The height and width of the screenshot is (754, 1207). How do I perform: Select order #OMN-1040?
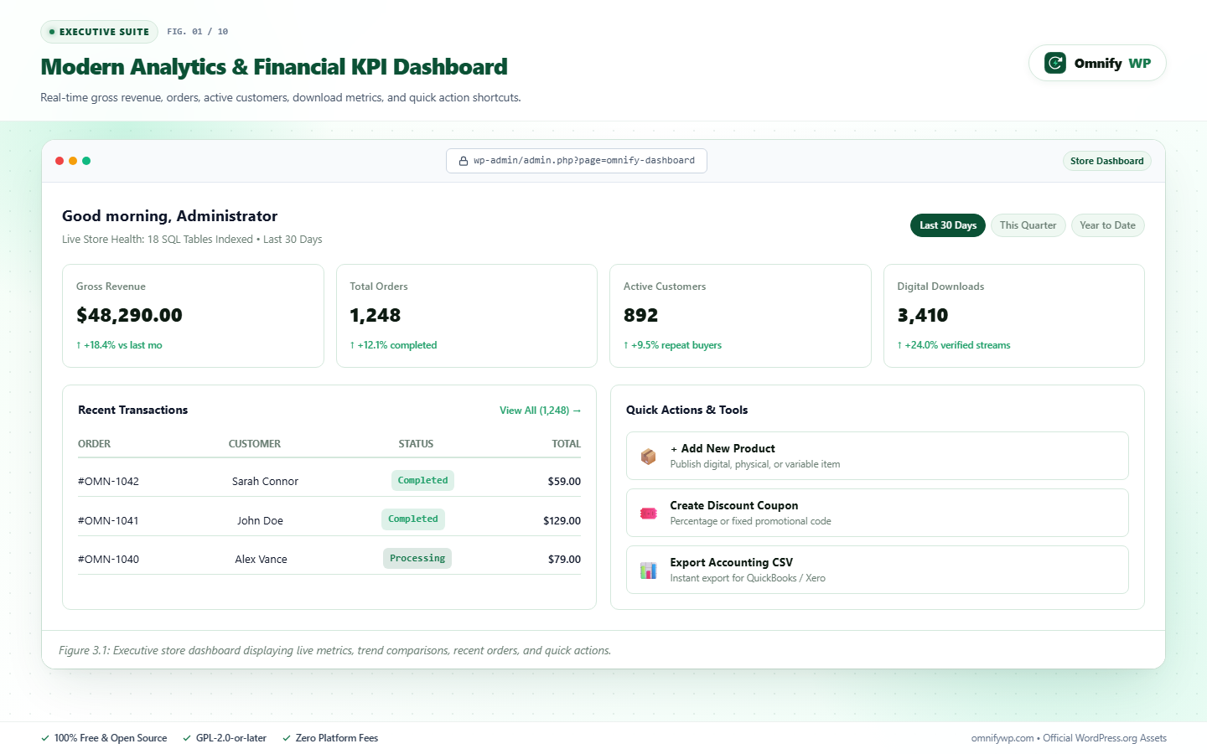coord(108,560)
